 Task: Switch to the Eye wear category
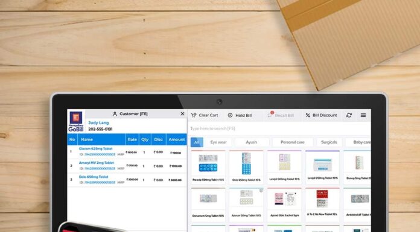point(218,142)
